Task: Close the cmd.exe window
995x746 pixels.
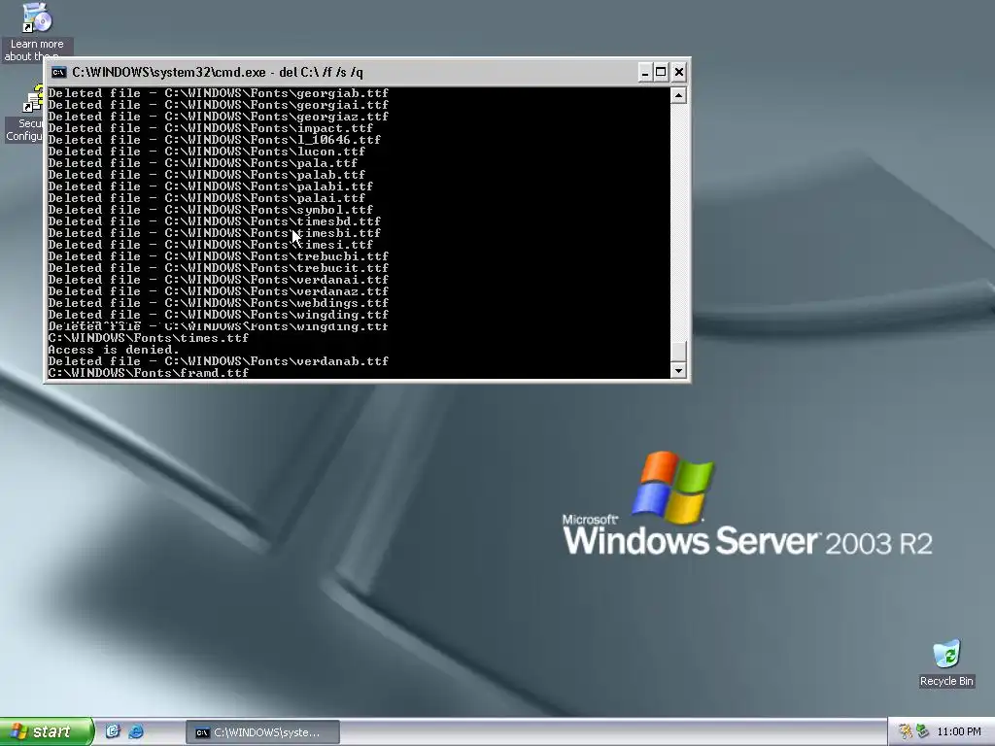Action: (x=679, y=72)
